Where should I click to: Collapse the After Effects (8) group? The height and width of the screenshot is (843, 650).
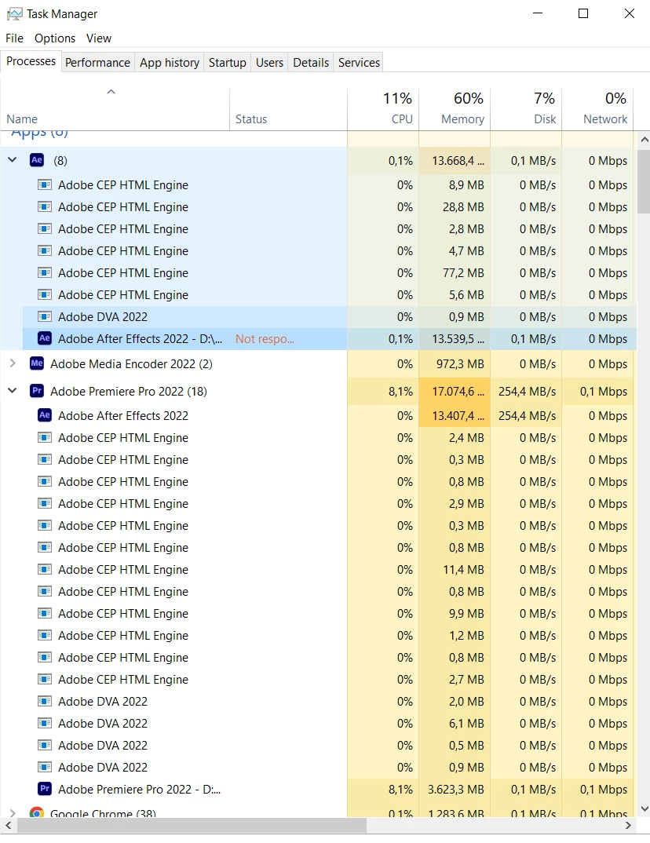[13, 160]
